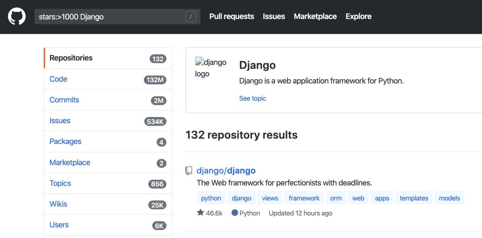Image resolution: width=482 pixels, height=238 pixels.
Task: Open the django/django repository link
Action: pyautogui.click(x=226, y=171)
